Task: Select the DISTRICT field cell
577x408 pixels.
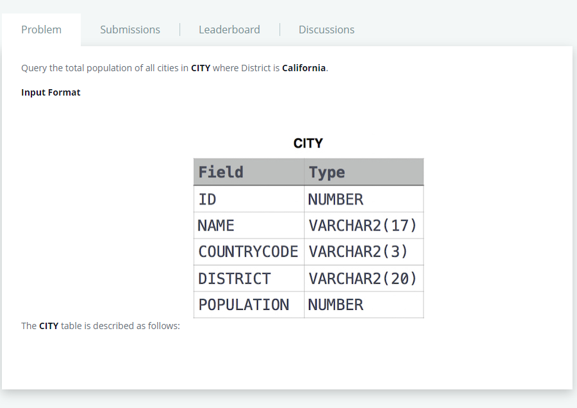Action: 249,278
